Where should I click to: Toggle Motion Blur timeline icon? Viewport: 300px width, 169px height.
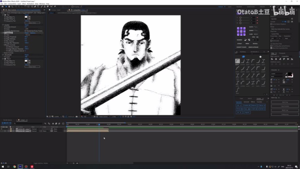point(59,123)
